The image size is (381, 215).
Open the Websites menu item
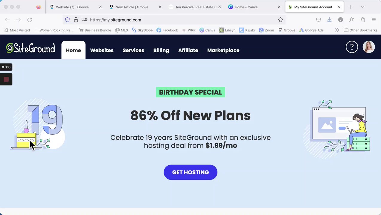tap(102, 50)
